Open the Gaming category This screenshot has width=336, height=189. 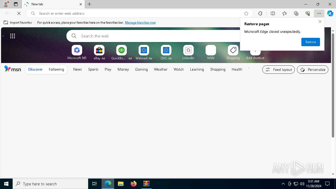coord(141,69)
